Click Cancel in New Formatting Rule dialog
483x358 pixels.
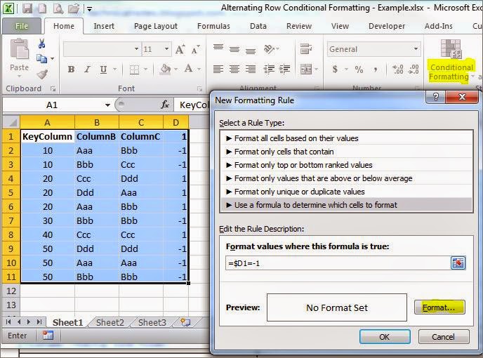pos(443,337)
